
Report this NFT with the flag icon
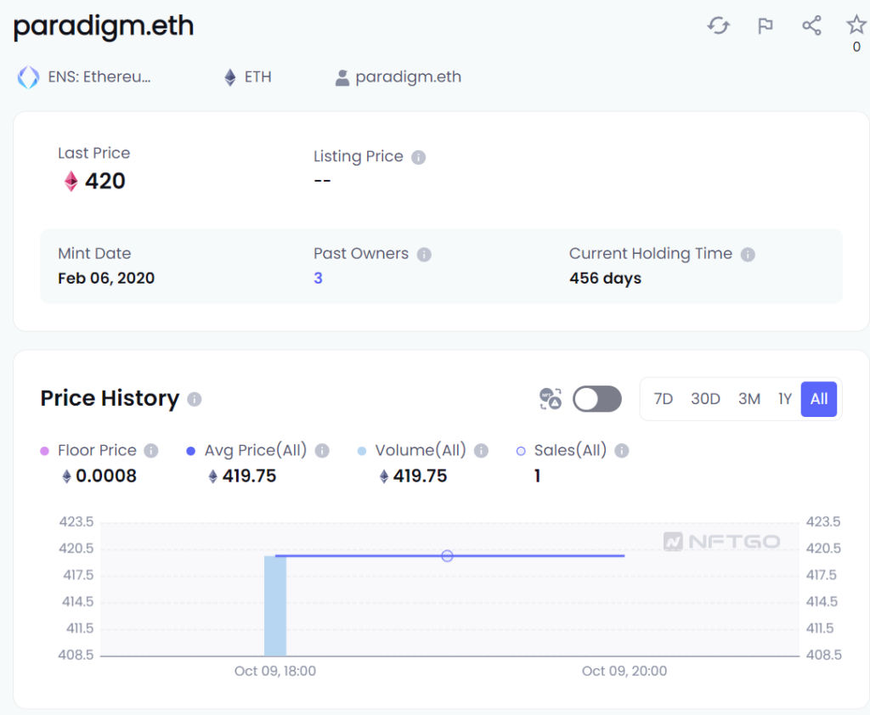(x=765, y=25)
